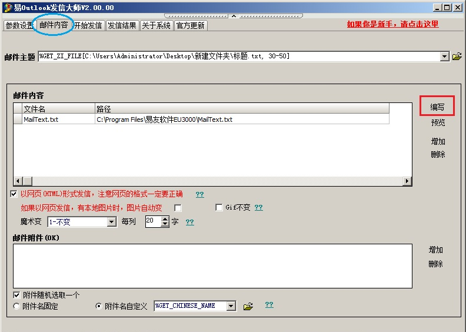Decrease the 每列 character count spinner

[x=165, y=224]
